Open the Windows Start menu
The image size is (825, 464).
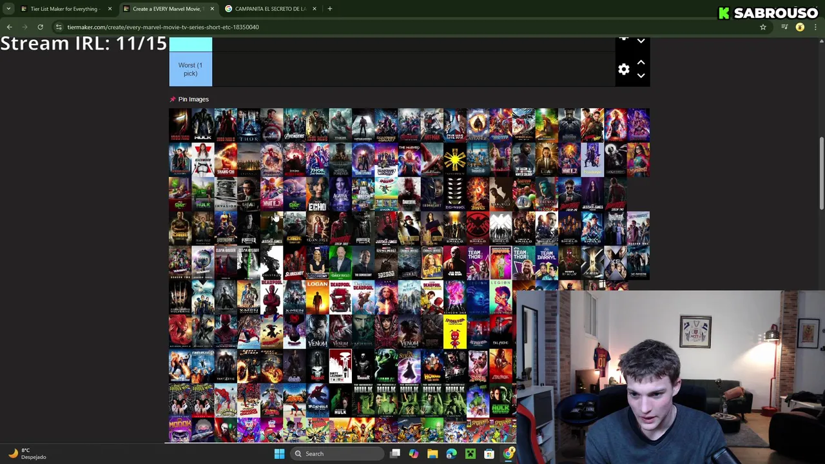(x=279, y=454)
